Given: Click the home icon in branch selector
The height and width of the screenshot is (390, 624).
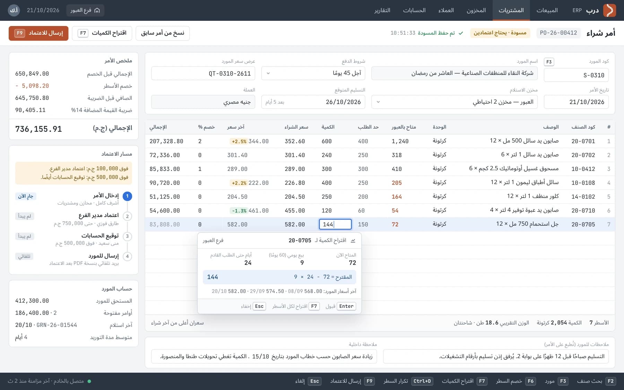Looking at the screenshot, I should [x=97, y=10].
